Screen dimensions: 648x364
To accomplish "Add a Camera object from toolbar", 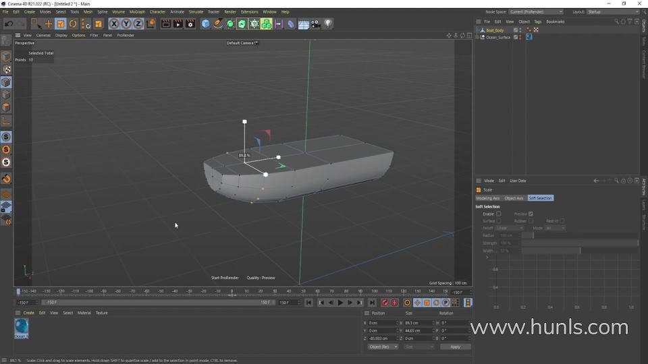I will point(315,24).
